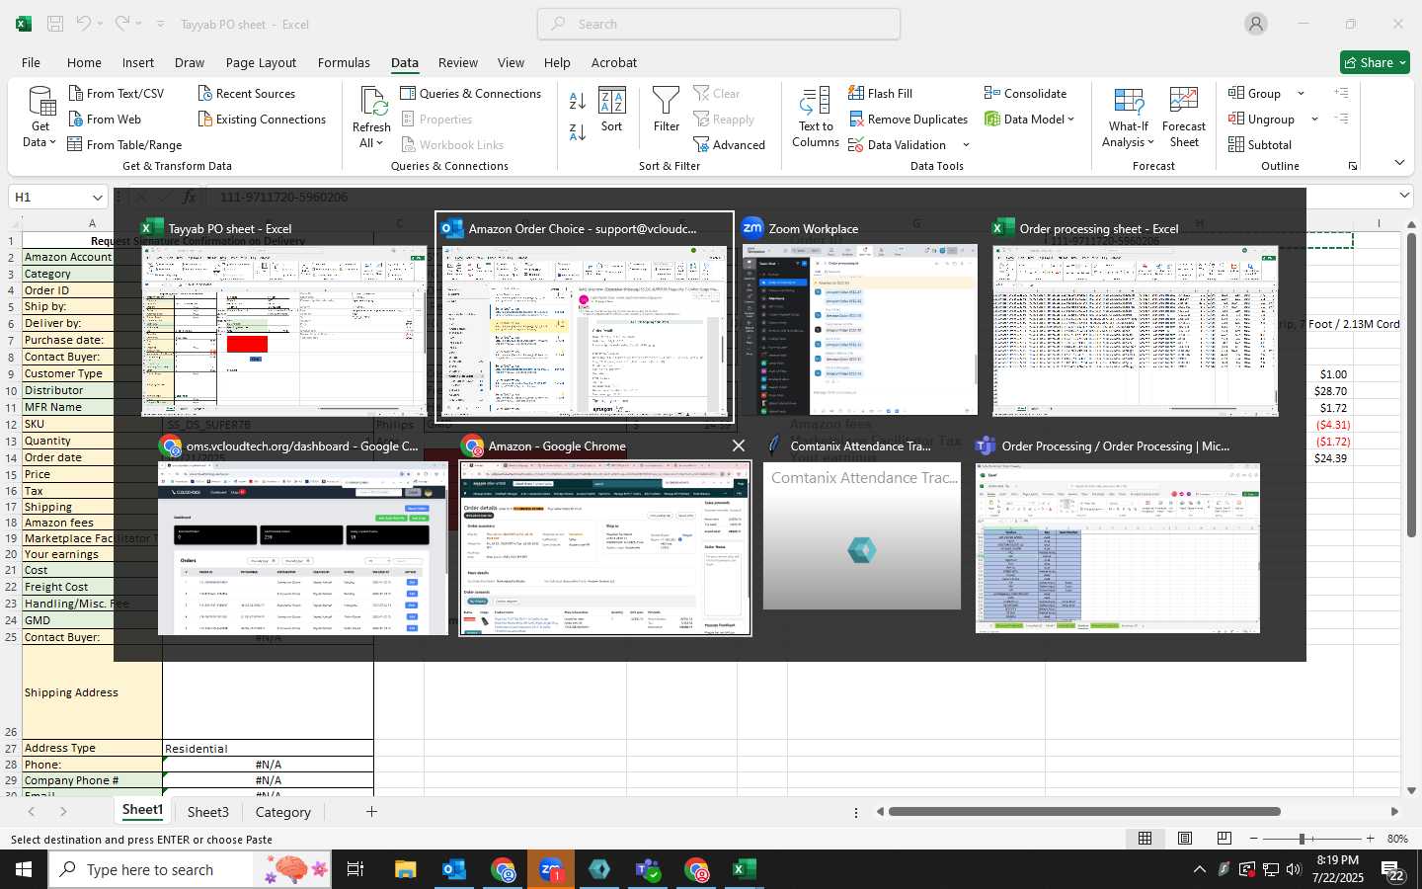Open the Outline dialog launcher

tap(1353, 166)
